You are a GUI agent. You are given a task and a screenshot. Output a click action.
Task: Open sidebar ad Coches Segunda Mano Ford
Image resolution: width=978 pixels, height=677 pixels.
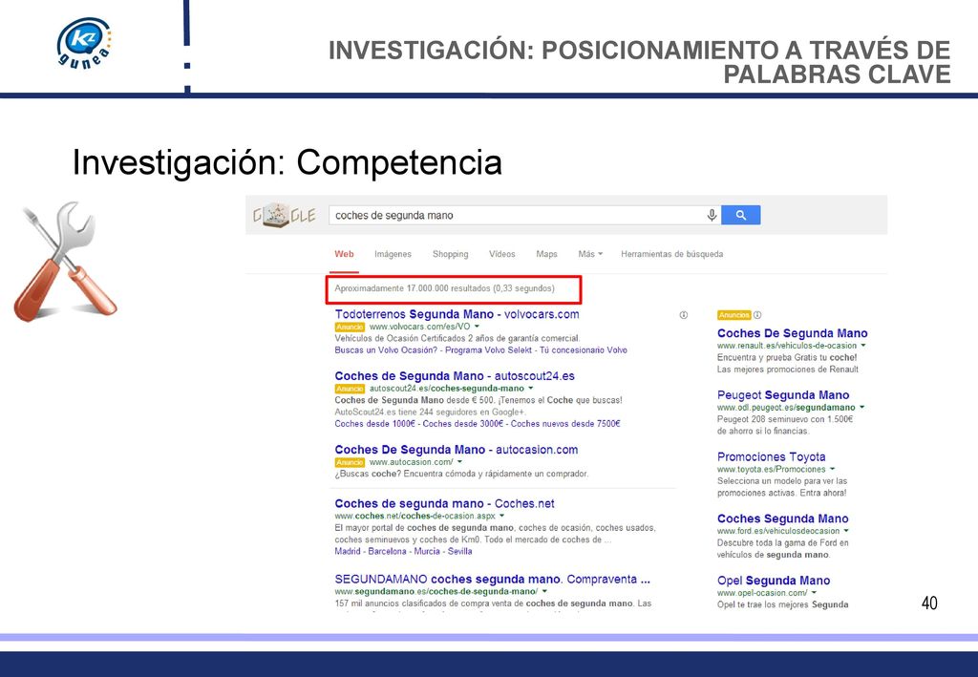pos(783,518)
